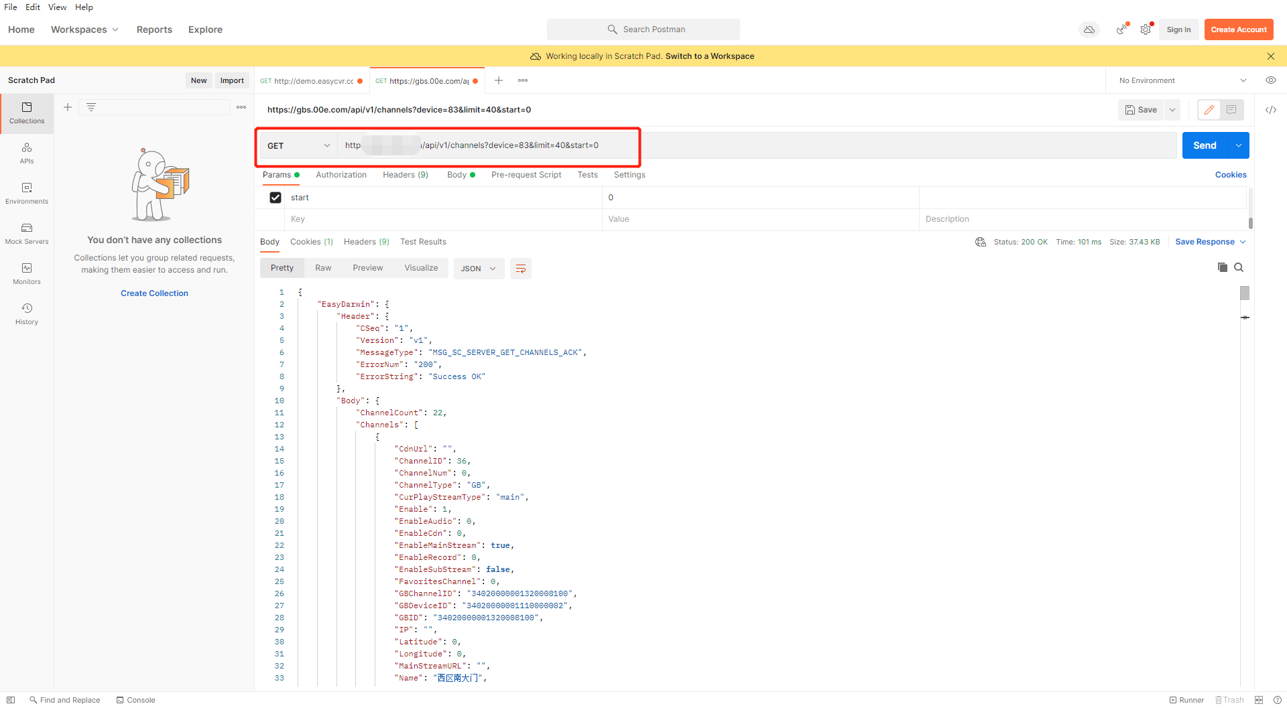Click the Send button
Viewport: 1287px width, 708px height.
[x=1205, y=145]
